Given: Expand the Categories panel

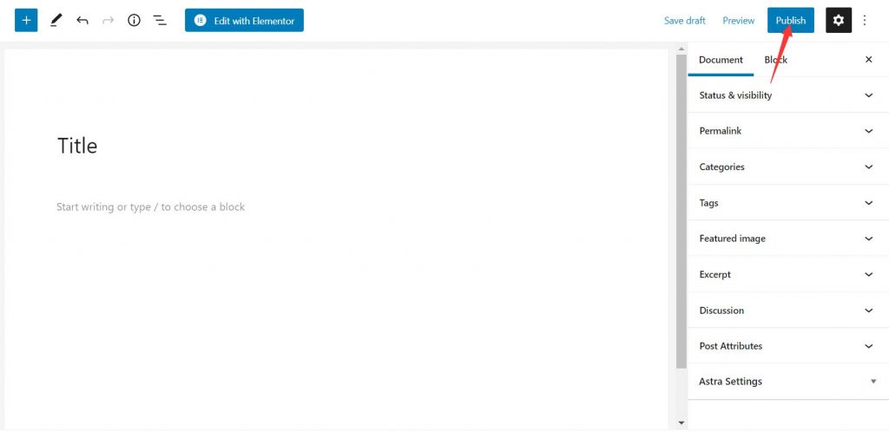Looking at the screenshot, I should (x=786, y=167).
